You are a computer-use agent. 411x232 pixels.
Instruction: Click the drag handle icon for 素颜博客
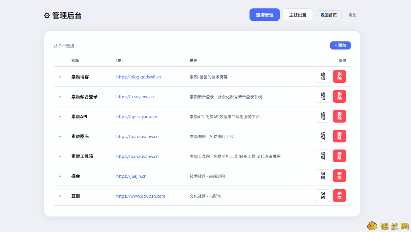click(x=60, y=77)
